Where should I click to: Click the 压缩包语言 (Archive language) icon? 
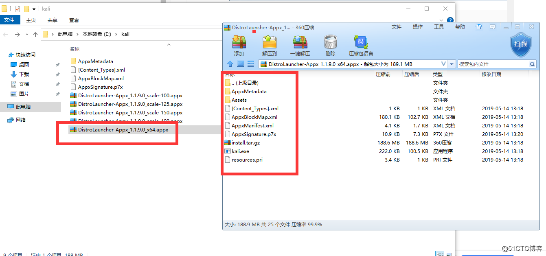(x=361, y=42)
